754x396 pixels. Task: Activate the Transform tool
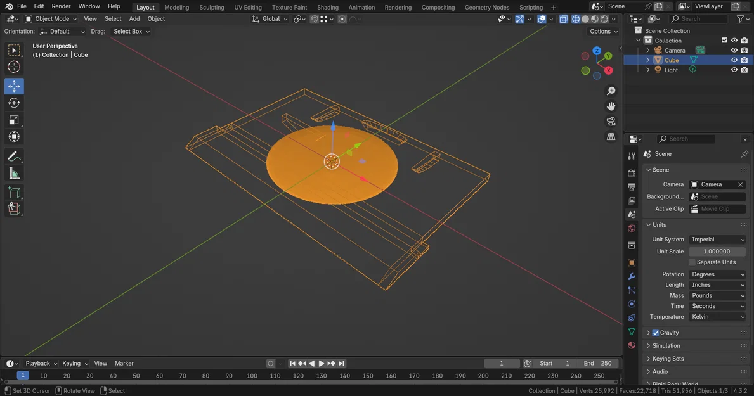coord(14,136)
